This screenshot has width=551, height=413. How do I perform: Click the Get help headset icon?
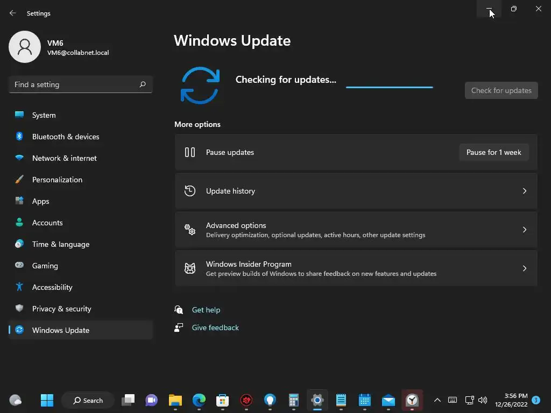[x=179, y=310]
